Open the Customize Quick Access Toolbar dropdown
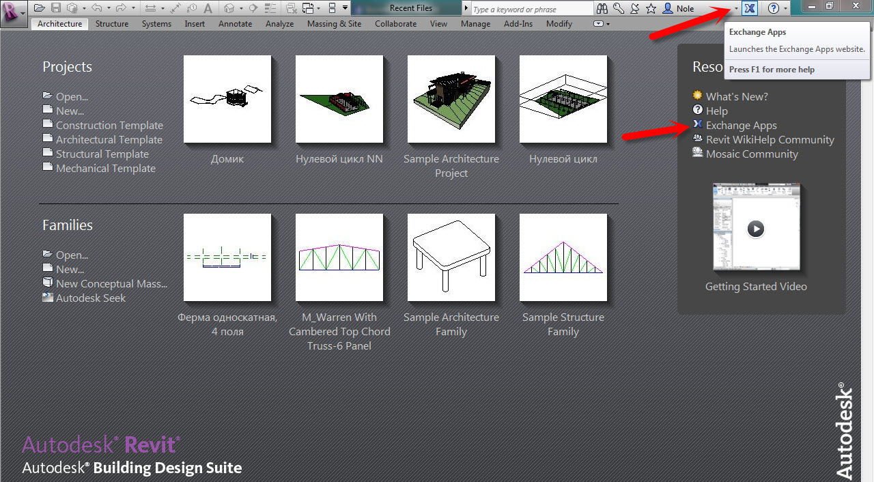 click(x=345, y=8)
